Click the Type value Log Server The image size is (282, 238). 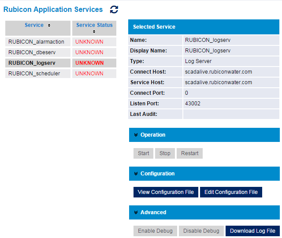click(198, 61)
